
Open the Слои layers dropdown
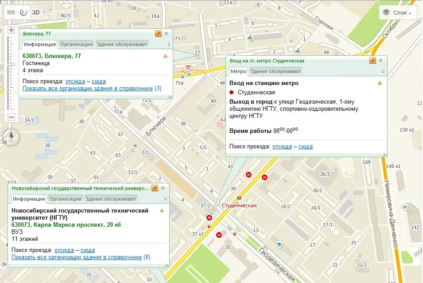point(399,13)
